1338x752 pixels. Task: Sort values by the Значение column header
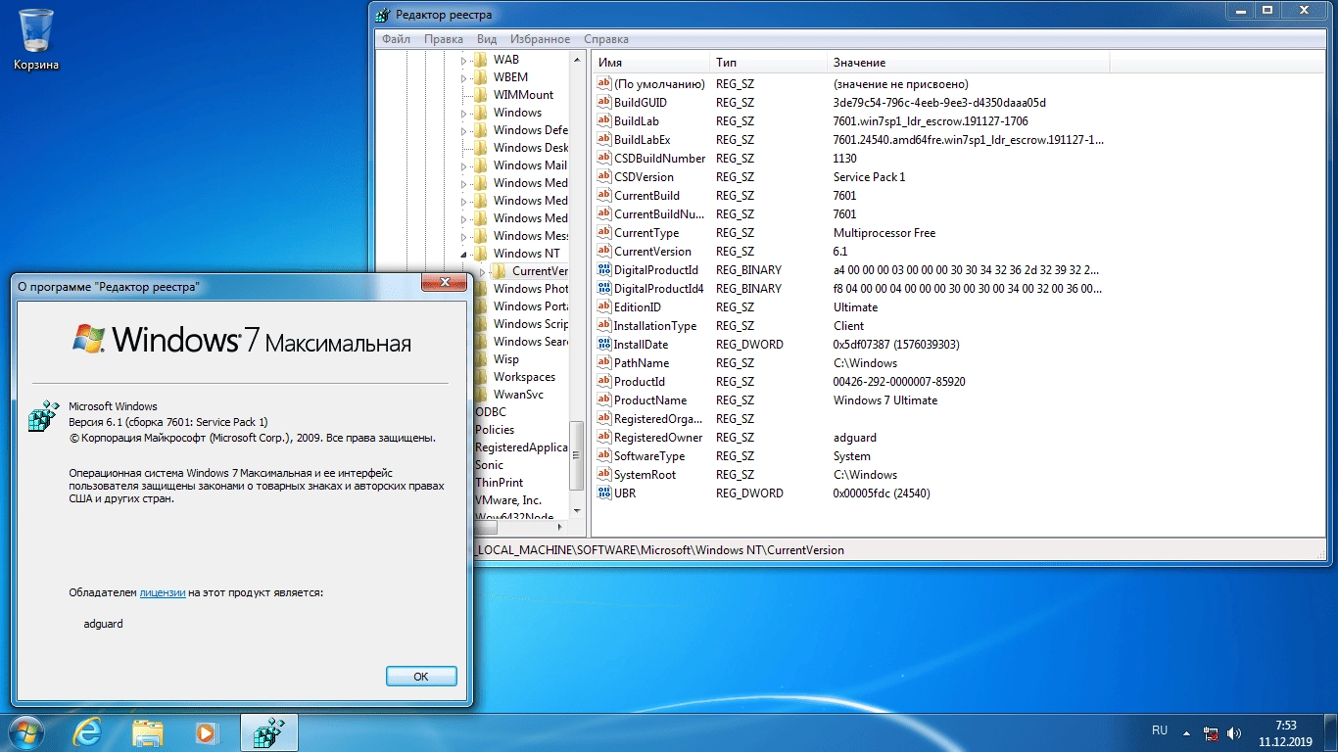[x=968, y=63]
